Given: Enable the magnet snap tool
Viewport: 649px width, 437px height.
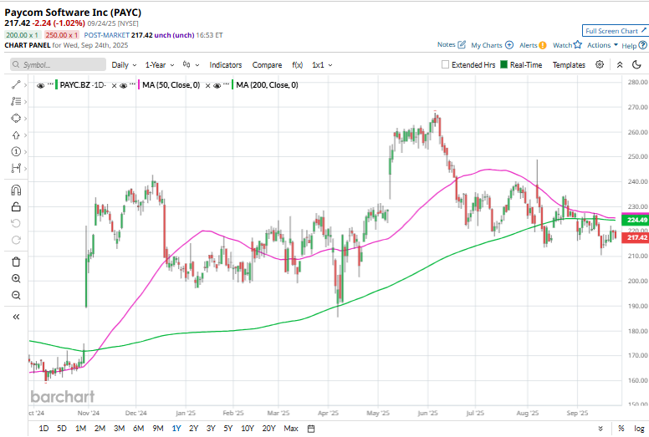Looking at the screenshot, I should [16, 189].
